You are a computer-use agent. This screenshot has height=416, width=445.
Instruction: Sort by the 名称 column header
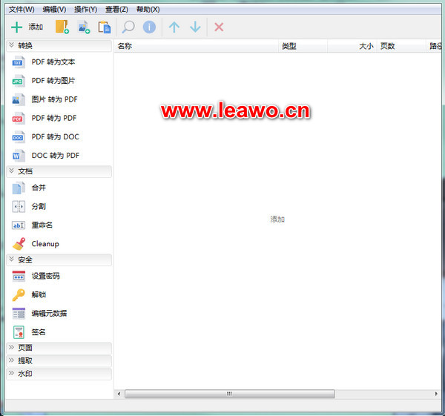196,46
